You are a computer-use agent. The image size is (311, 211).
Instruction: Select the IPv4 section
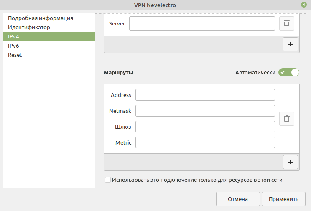click(49, 36)
